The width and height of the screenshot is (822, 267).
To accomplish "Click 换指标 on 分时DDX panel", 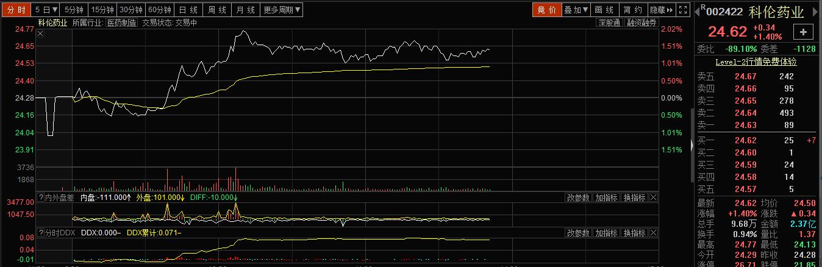I will tap(634, 233).
